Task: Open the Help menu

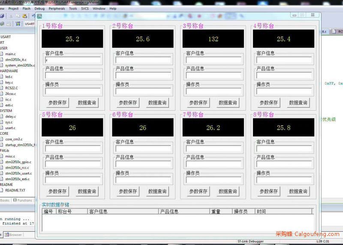Action: click(x=113, y=9)
